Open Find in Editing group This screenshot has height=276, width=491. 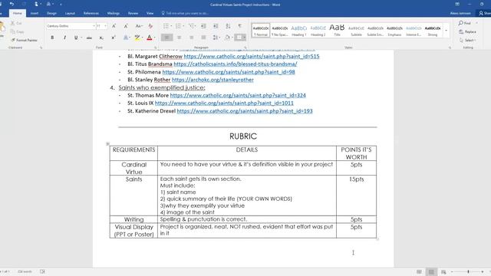[465, 23]
